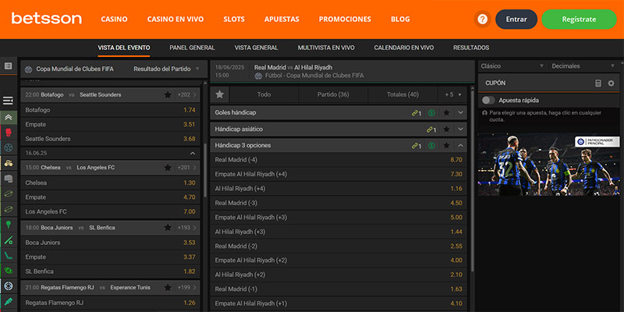The height and width of the screenshot is (312, 624).
Task: Click the double chevron up sidebar icon
Action: click(9, 118)
